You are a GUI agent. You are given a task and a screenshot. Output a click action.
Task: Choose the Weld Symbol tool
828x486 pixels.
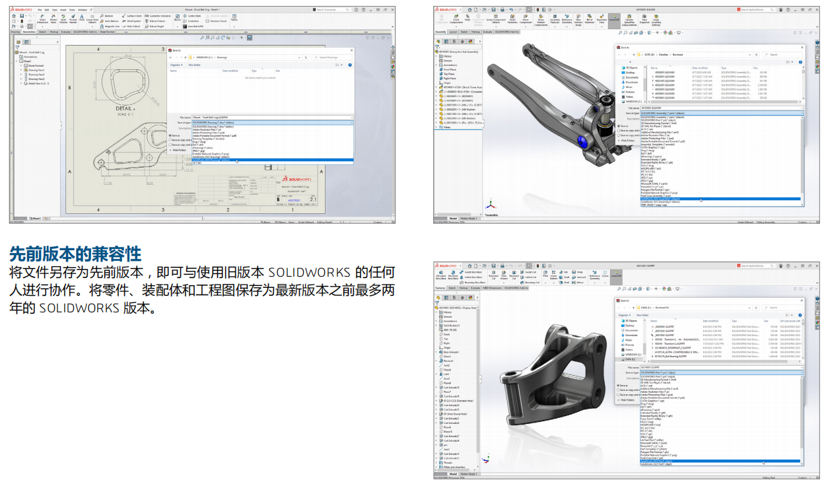tap(131, 21)
